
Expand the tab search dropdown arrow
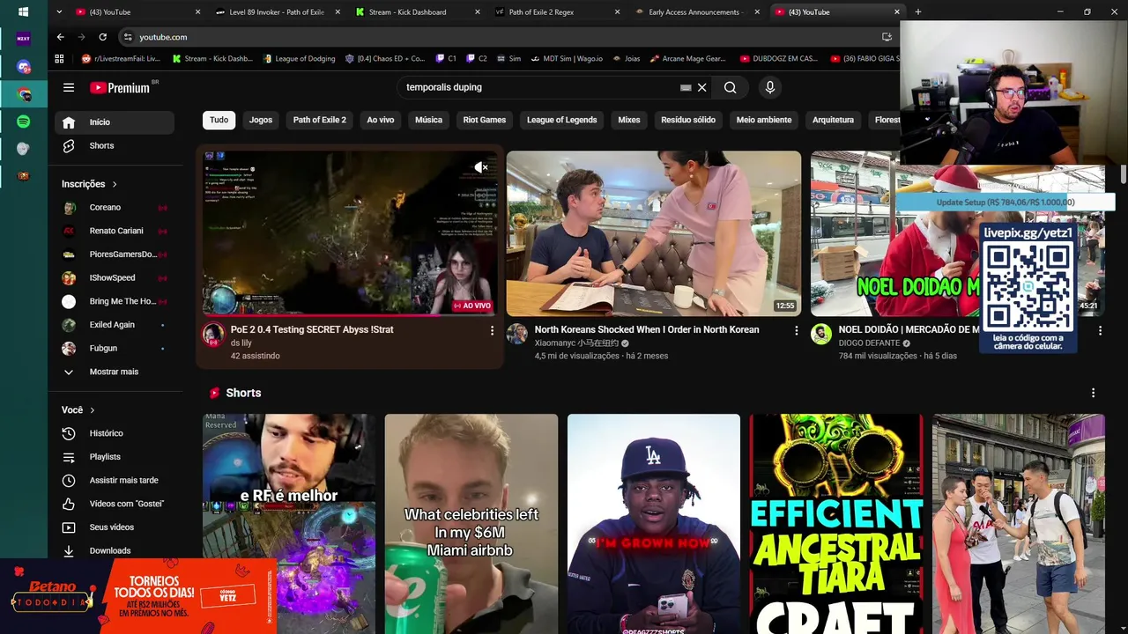coord(59,12)
